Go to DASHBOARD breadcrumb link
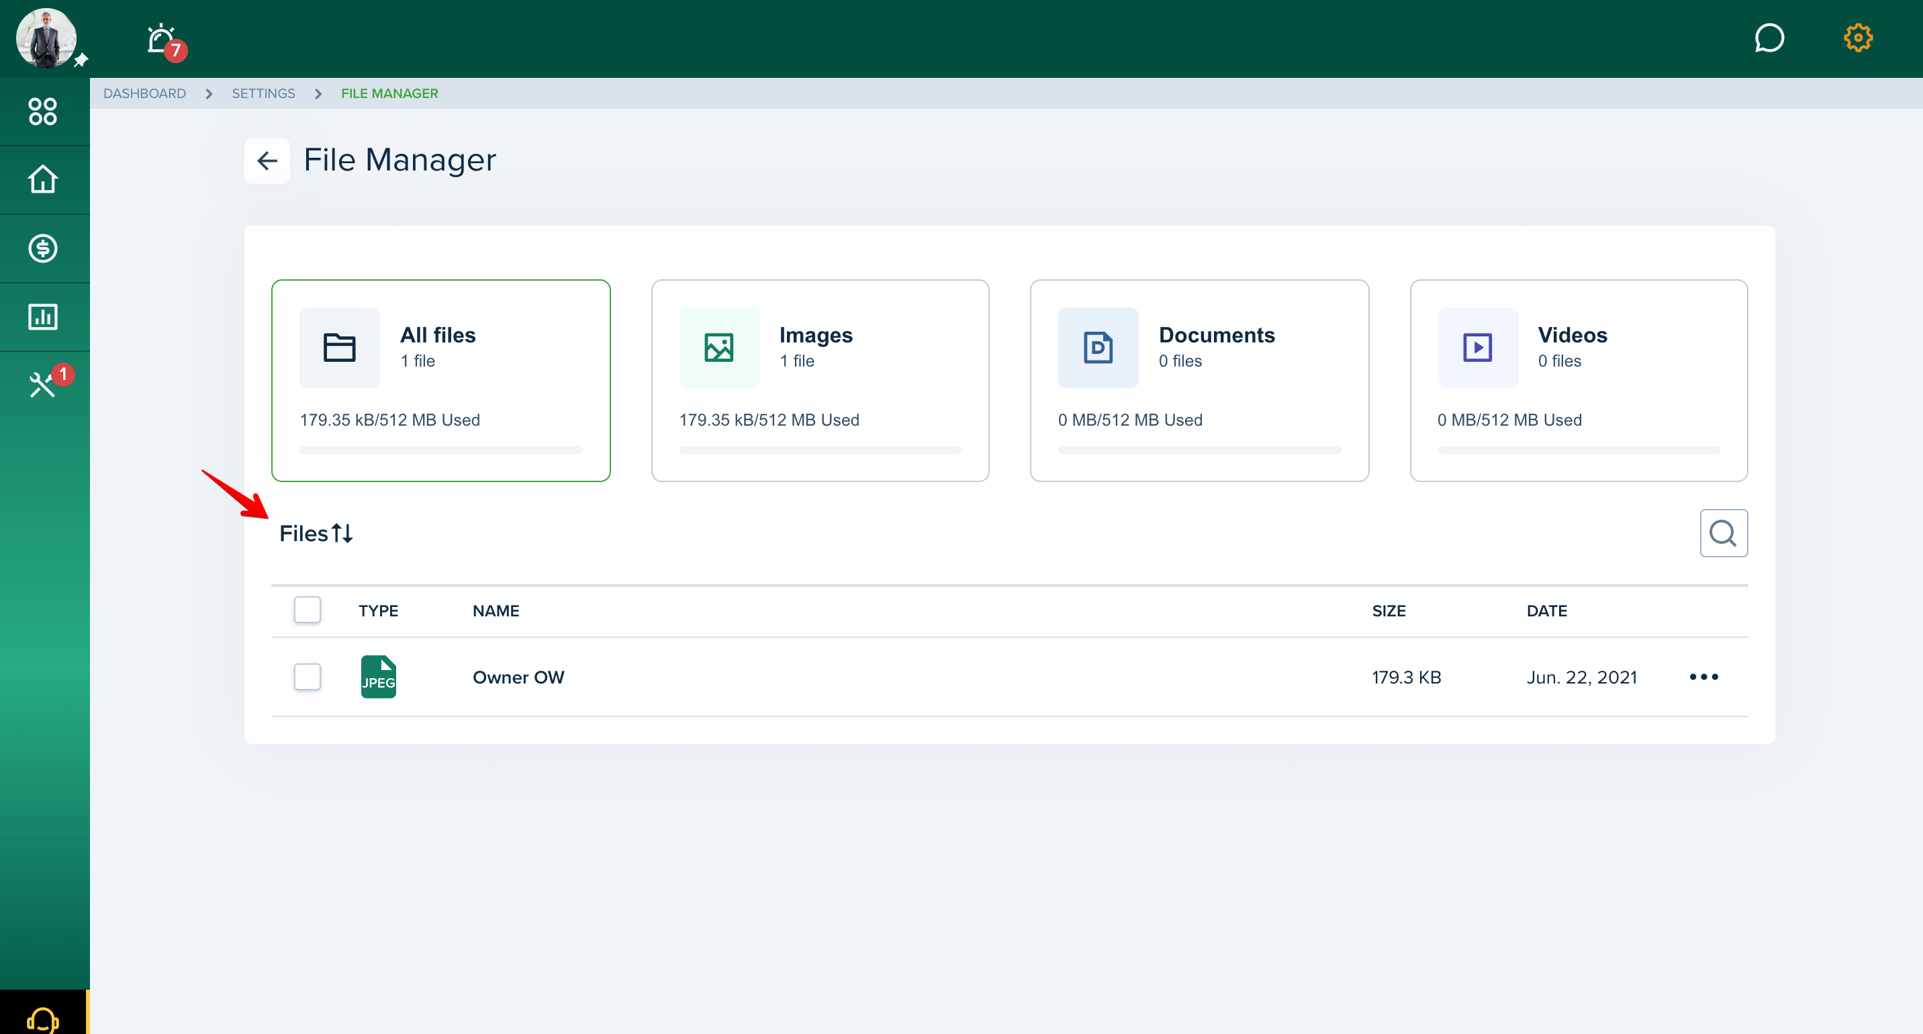The height and width of the screenshot is (1034, 1923). pos(145,93)
